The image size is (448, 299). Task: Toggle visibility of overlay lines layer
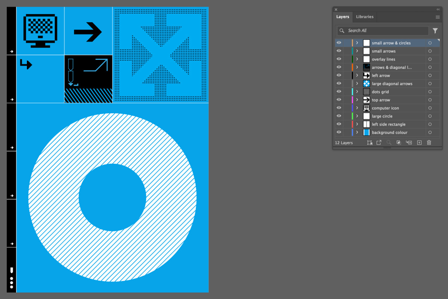point(339,59)
